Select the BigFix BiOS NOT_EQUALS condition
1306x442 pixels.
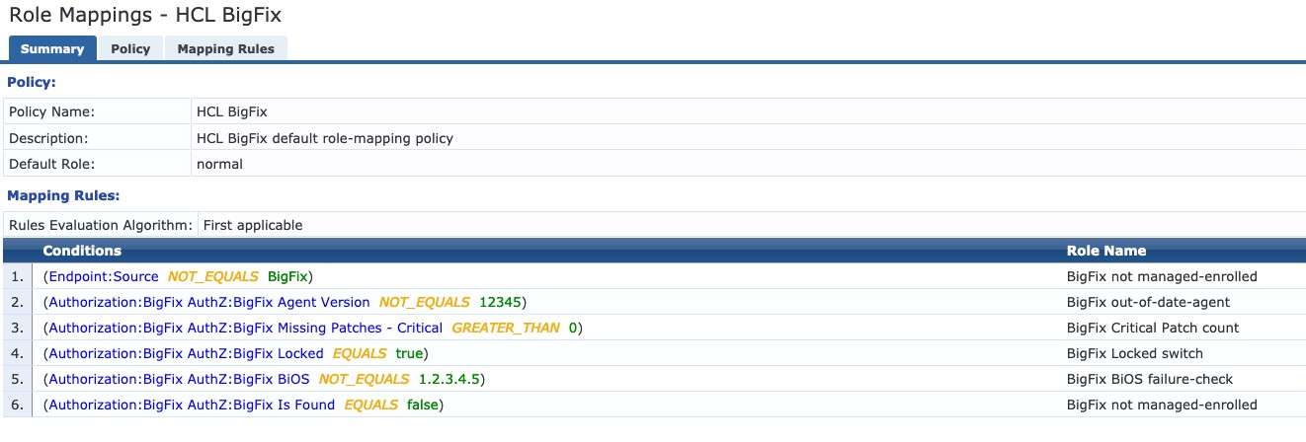pos(265,379)
